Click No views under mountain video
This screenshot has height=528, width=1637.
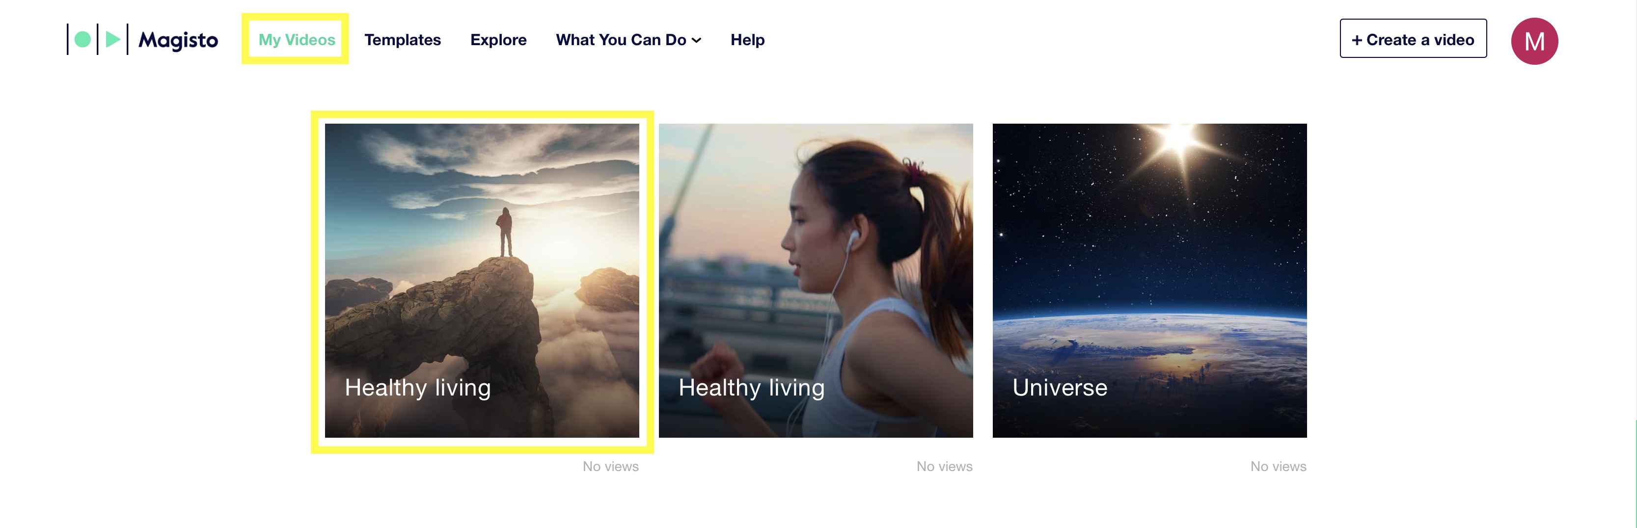tap(611, 466)
